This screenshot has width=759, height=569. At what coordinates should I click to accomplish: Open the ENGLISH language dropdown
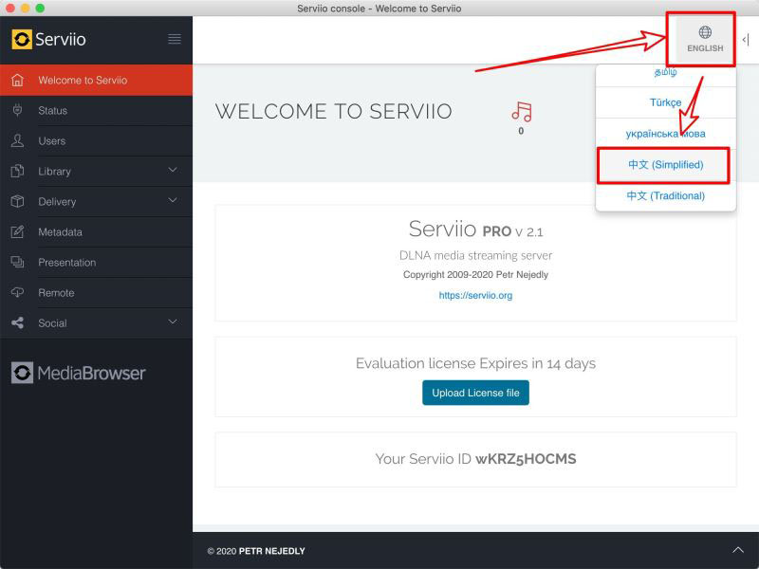pyautogui.click(x=705, y=40)
